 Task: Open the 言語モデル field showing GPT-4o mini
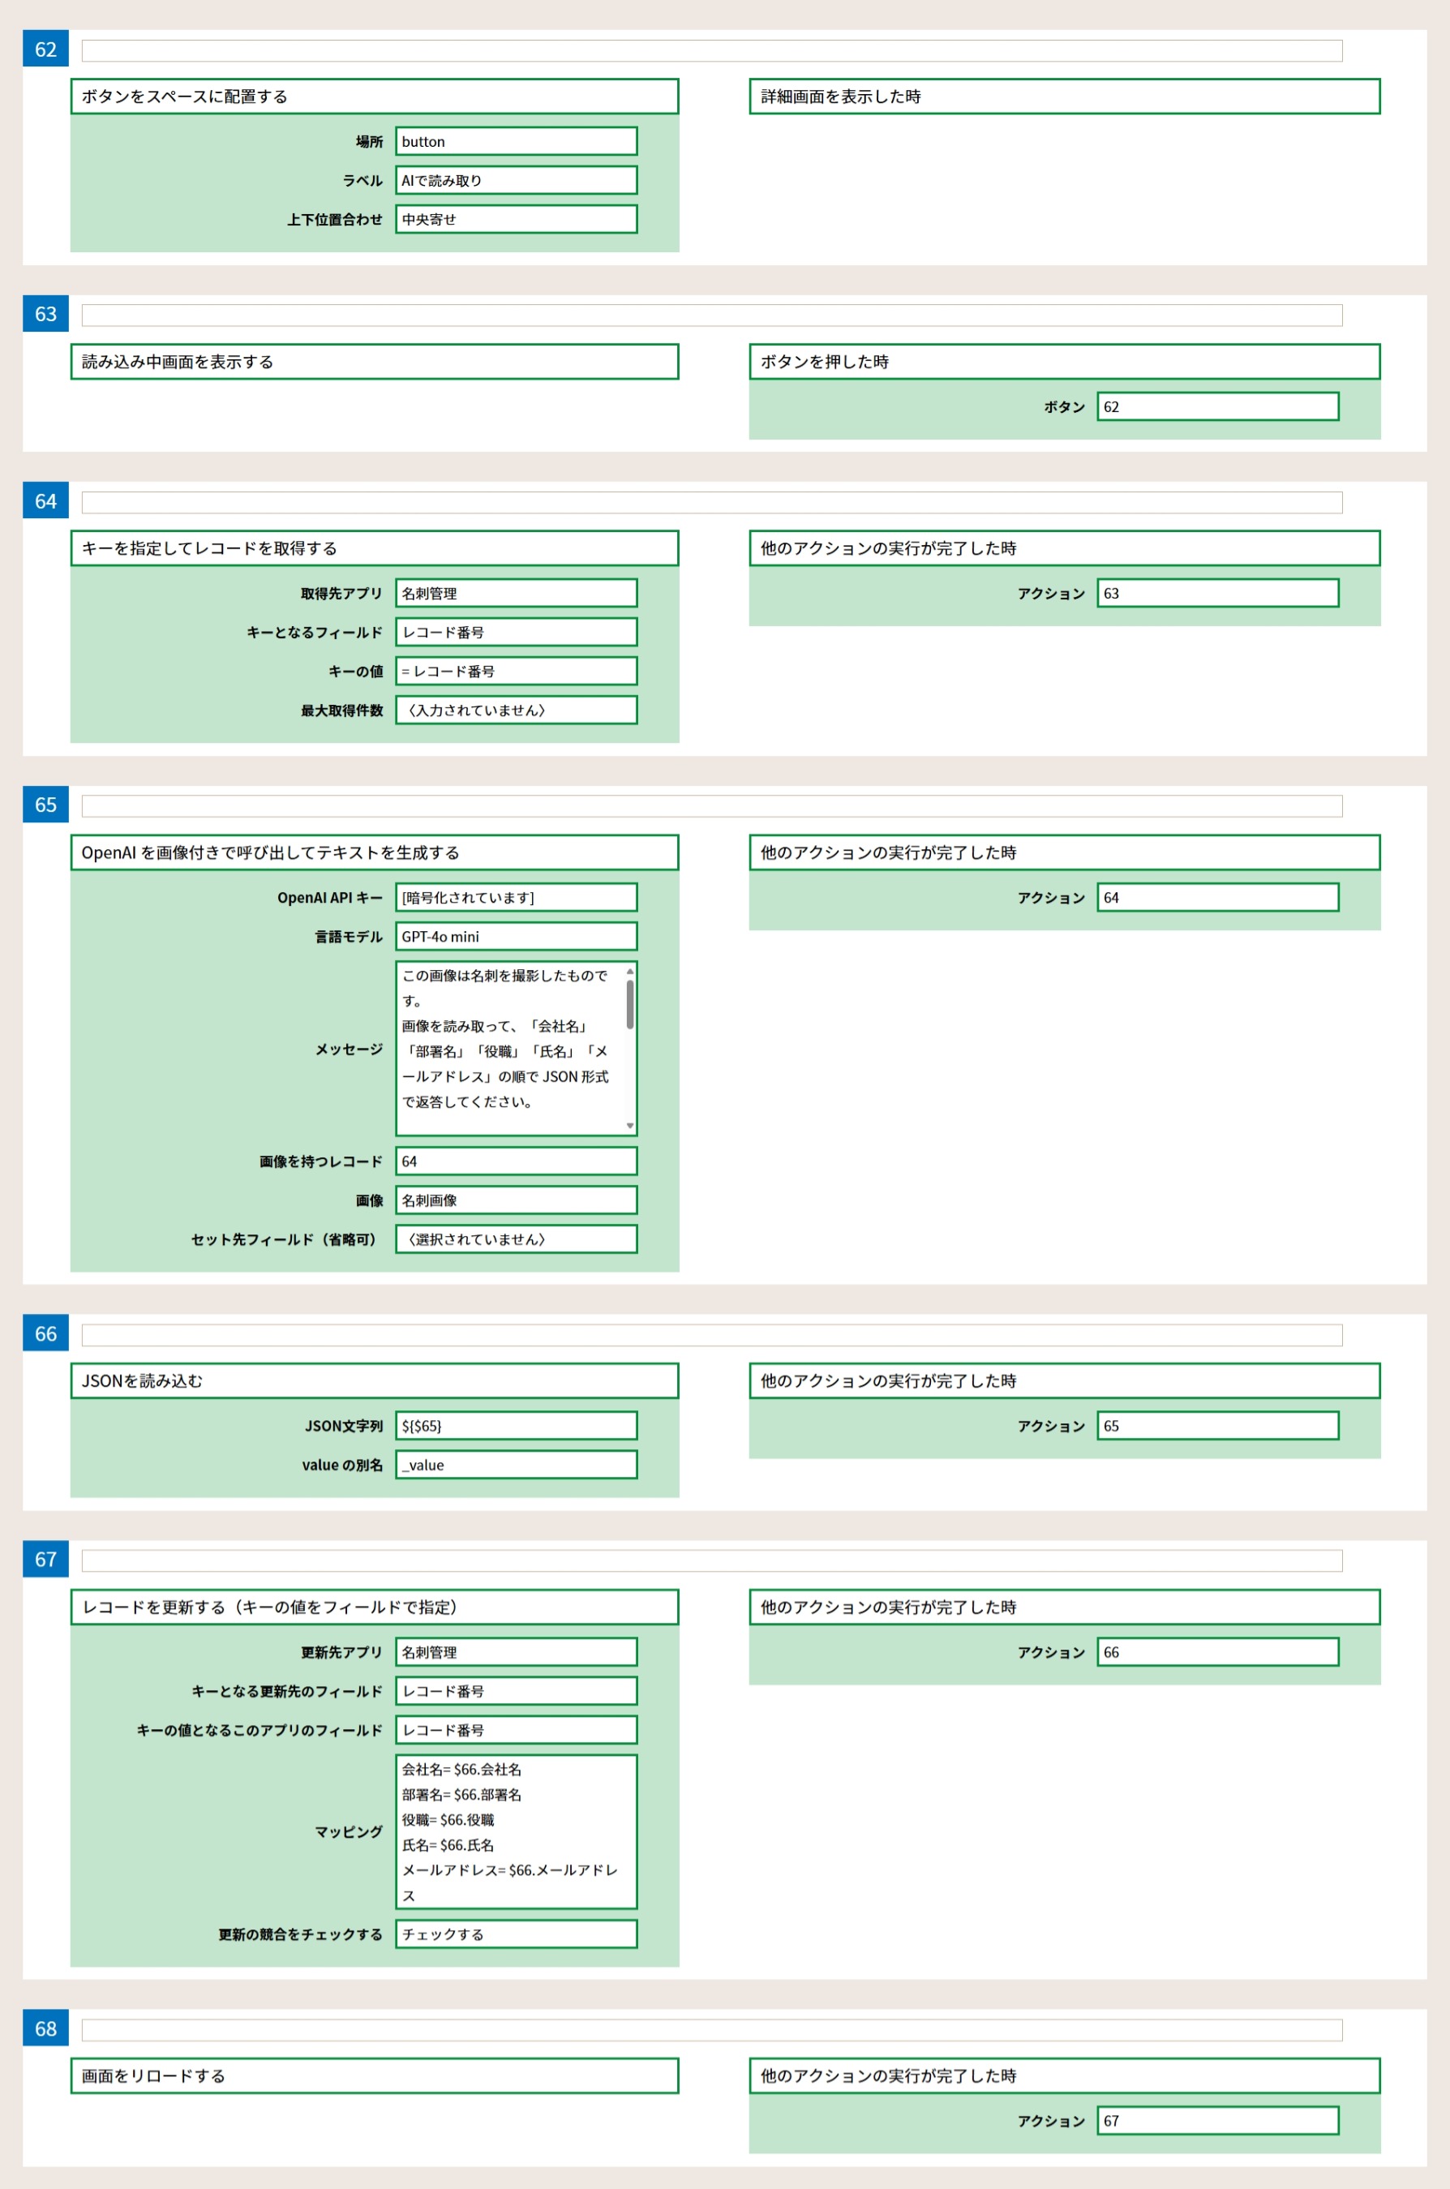point(516,936)
